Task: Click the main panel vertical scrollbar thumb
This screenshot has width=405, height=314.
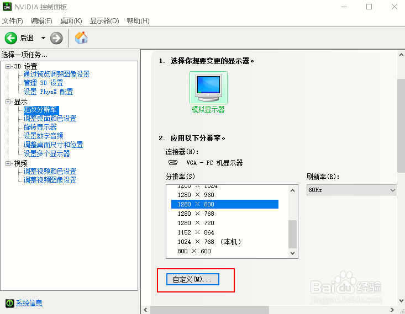Action: pos(401,126)
